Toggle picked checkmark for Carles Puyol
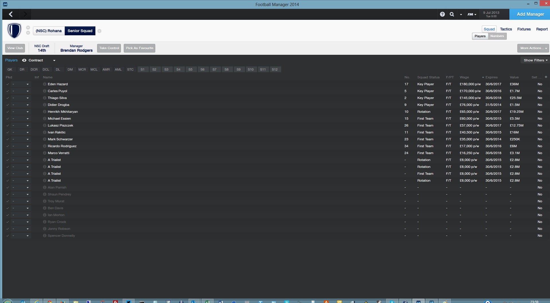Viewport: 550px width, 303px height. click(x=8, y=91)
